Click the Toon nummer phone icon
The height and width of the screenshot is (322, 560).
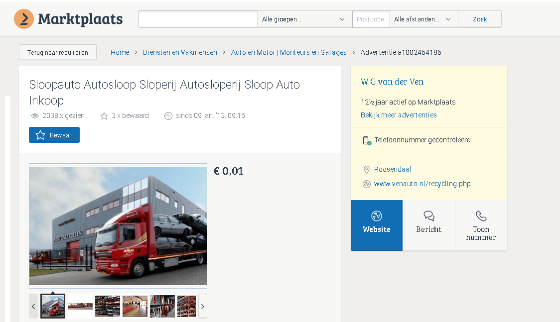click(481, 215)
